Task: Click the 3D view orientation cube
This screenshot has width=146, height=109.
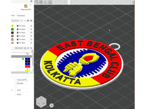Action: (41, 102)
